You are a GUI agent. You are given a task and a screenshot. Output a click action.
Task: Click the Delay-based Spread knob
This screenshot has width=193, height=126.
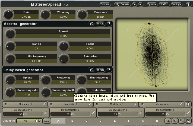tap(10, 80)
